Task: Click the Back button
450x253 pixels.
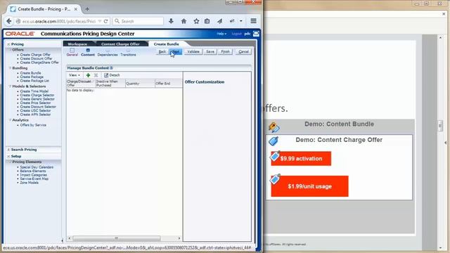Action: click(162, 51)
